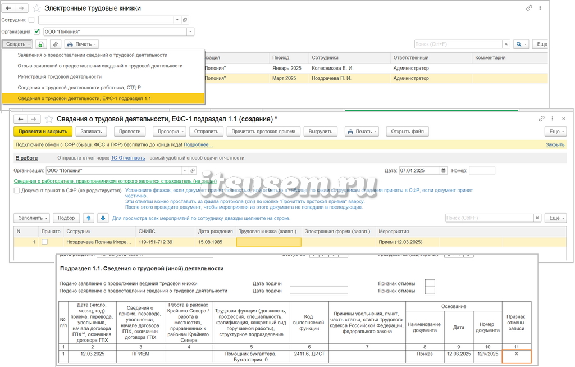Tick Принято checkbox for Ноздрачева row
Viewport: 575px width, 367px height.
[x=45, y=242]
